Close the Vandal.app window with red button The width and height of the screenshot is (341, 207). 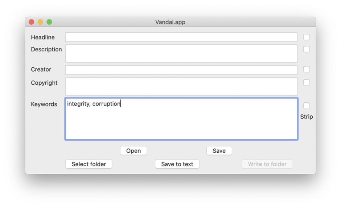pyautogui.click(x=32, y=22)
